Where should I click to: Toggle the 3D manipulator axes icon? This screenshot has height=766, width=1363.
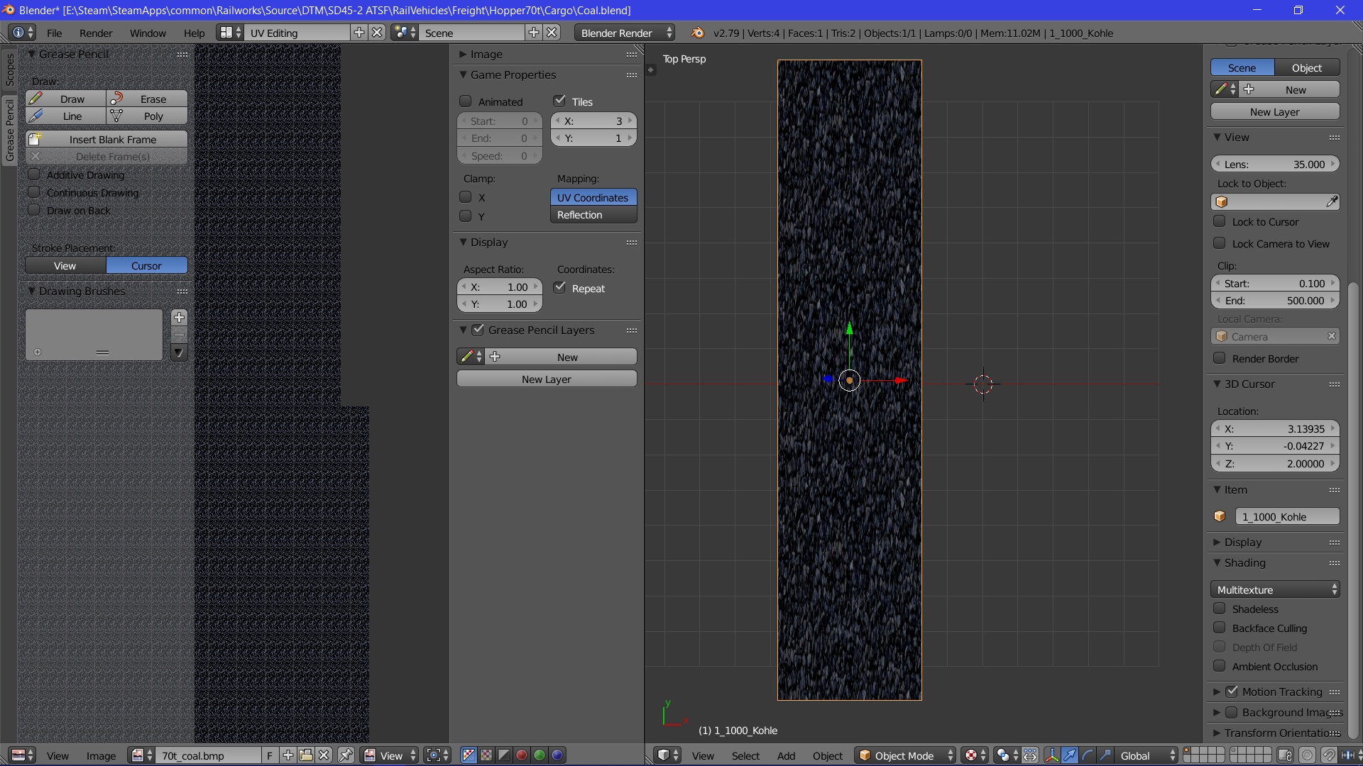point(1051,755)
